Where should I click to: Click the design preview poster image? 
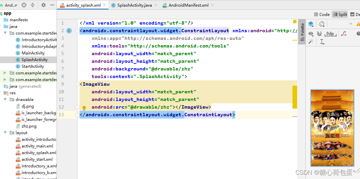click(x=332, y=128)
